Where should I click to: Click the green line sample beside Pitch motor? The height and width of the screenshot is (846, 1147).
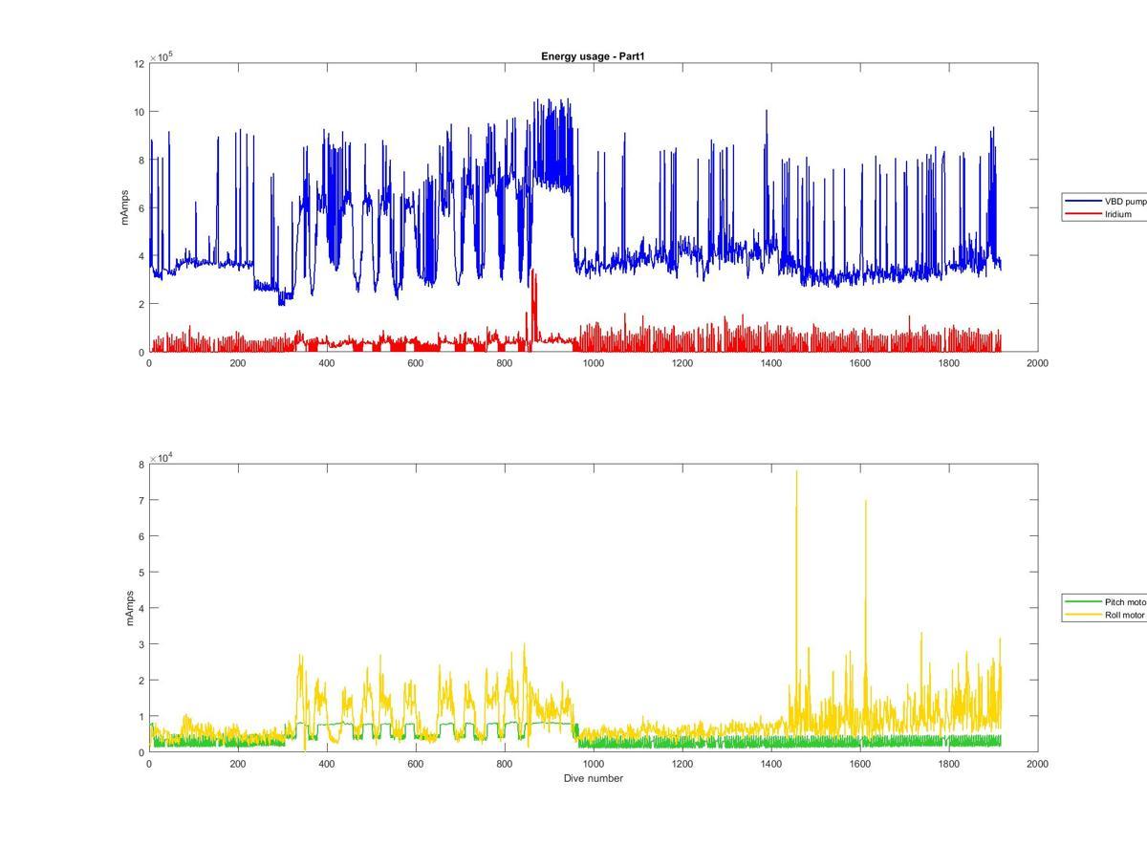[x=1083, y=602]
